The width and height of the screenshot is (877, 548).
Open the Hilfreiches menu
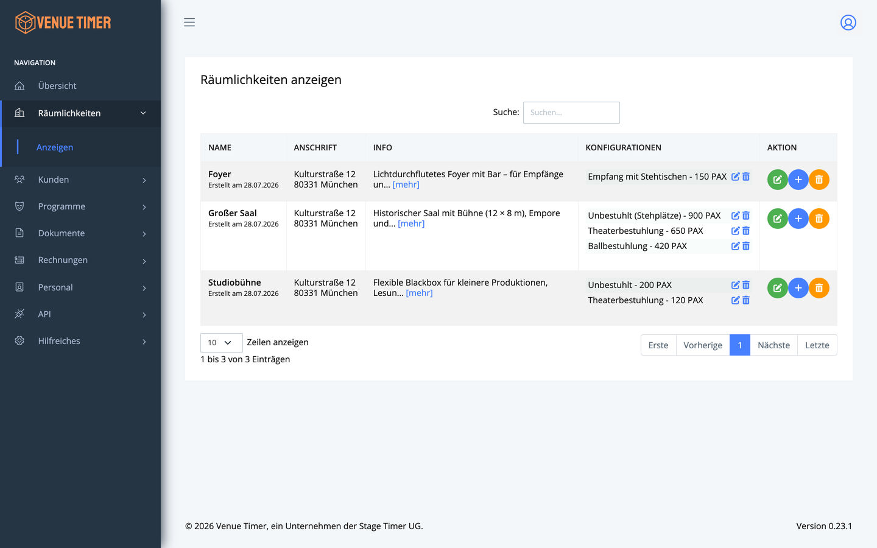click(80, 341)
